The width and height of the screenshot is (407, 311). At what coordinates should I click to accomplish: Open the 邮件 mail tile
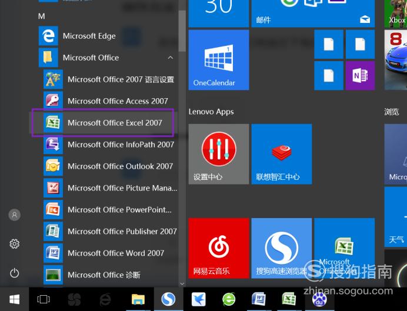click(x=313, y=14)
